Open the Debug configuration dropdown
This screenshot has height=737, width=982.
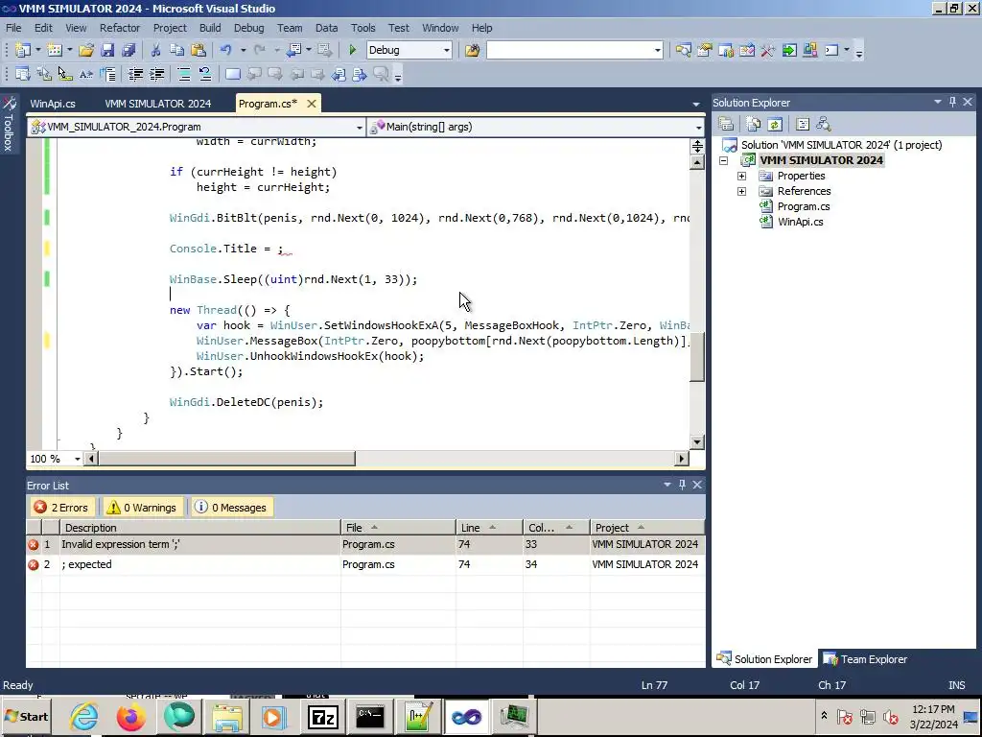446,50
